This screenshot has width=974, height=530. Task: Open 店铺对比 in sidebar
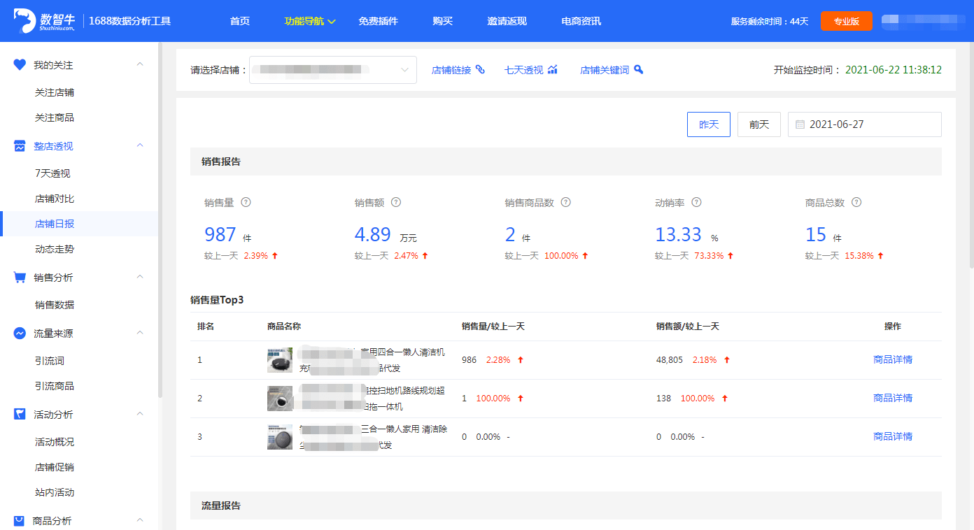pos(55,199)
